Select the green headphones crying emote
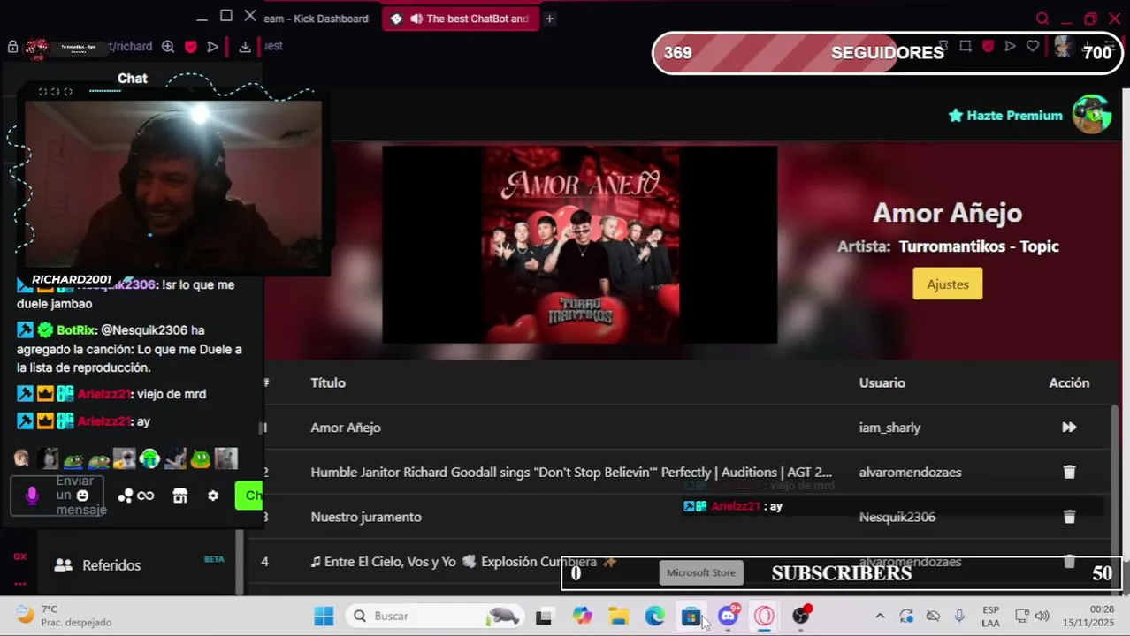The width and height of the screenshot is (1130, 636). 149,458
